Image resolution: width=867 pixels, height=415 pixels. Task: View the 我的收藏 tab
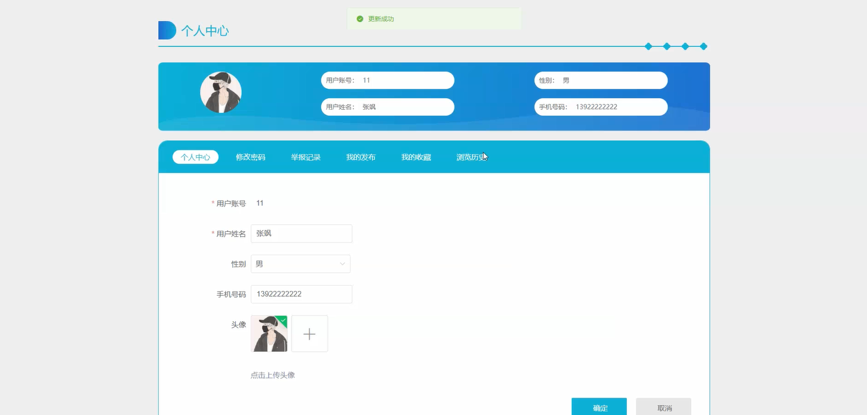click(416, 157)
